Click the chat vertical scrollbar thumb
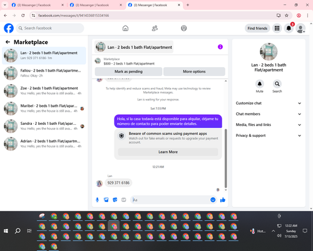This screenshot has width=313, height=251. (x=225, y=158)
